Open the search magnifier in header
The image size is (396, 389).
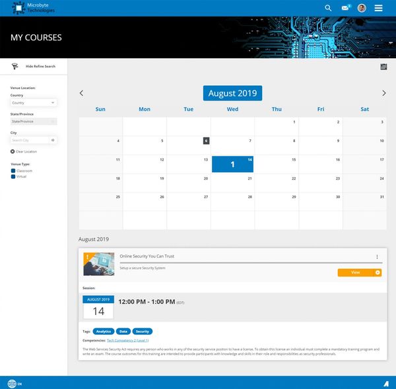point(329,8)
